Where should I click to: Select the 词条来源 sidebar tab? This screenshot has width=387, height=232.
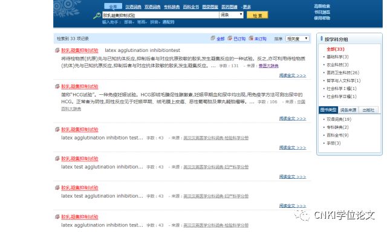348,110
